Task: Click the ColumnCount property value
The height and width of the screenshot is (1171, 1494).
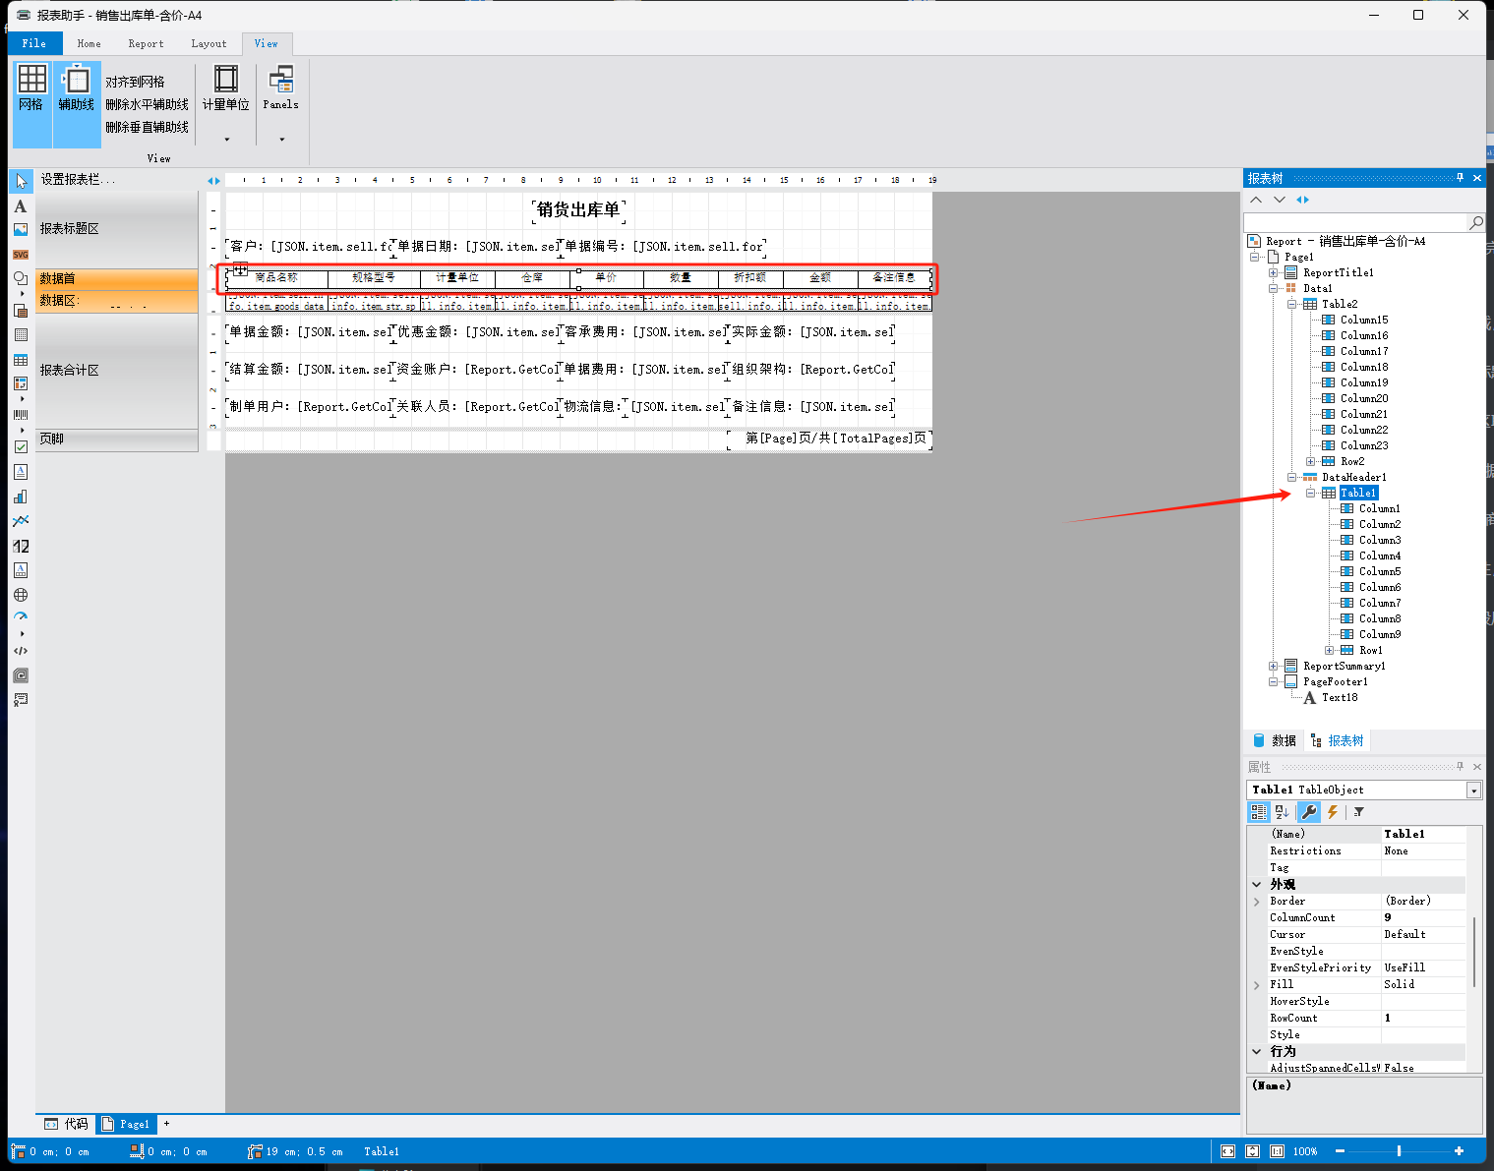Action: 1423,917
